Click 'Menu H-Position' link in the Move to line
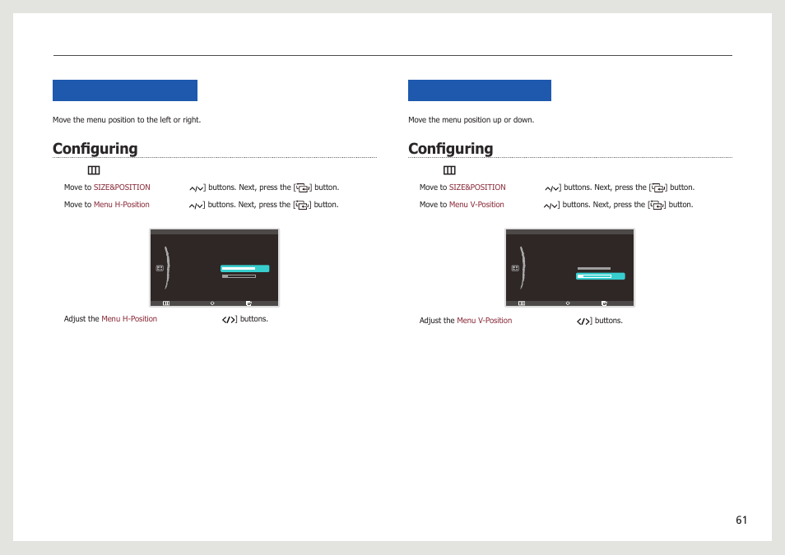Image resolution: width=785 pixels, height=555 pixels. [121, 205]
